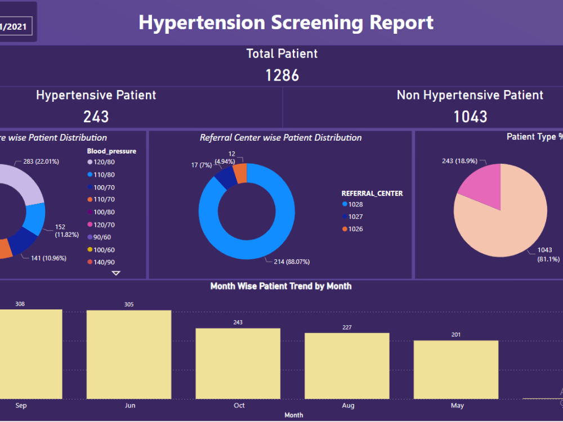Click the orange 1026 referral donut segment
This screenshot has width=563, height=422.
pos(240,173)
